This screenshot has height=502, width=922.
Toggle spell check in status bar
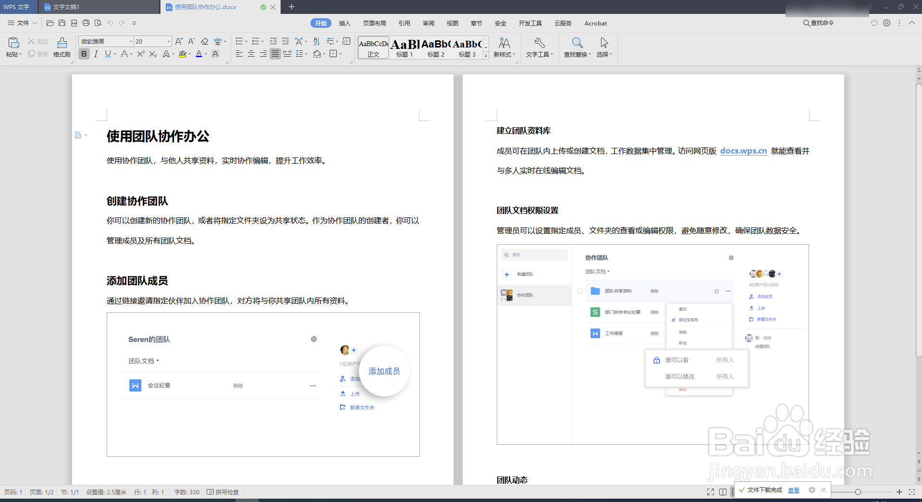[223, 492]
